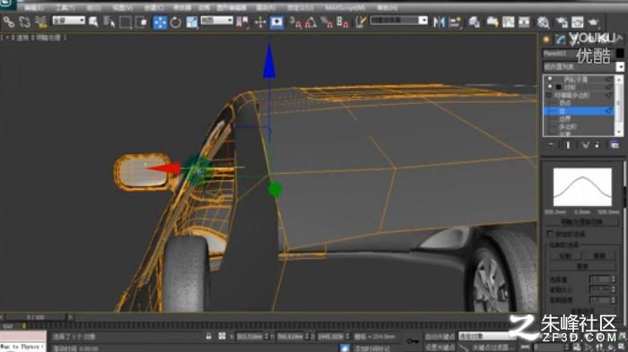Toggle the 3D Snaps icon

295,22
